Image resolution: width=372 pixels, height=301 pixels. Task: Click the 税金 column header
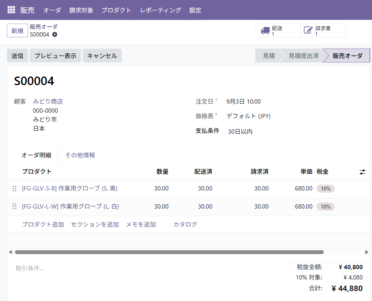point(323,172)
